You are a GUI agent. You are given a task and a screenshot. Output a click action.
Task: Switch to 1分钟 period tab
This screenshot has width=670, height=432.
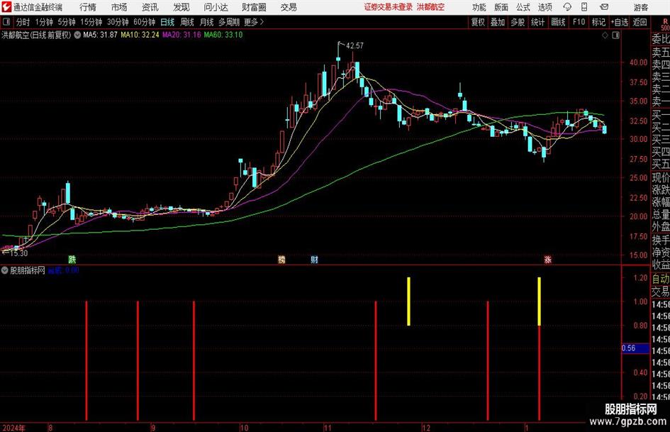44,22
